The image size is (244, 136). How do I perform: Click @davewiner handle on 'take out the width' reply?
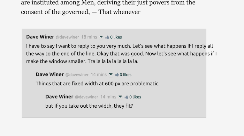(x=87, y=97)
